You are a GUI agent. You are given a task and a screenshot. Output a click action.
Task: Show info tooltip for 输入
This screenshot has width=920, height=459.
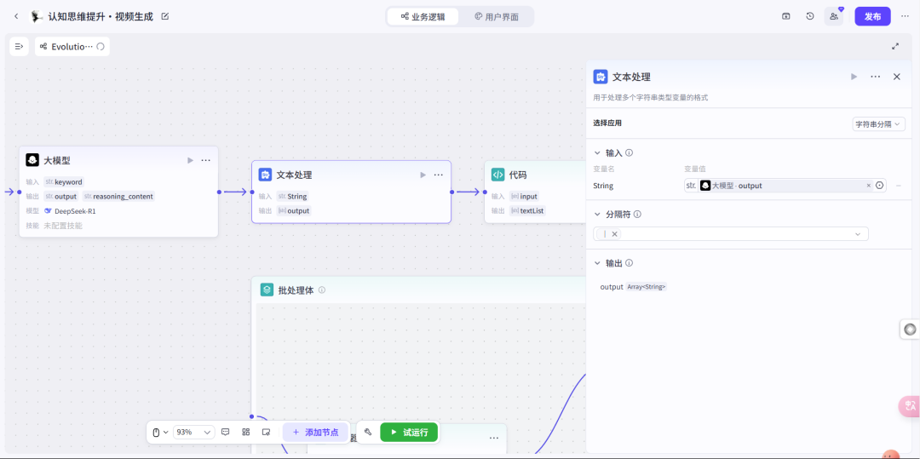[629, 153]
